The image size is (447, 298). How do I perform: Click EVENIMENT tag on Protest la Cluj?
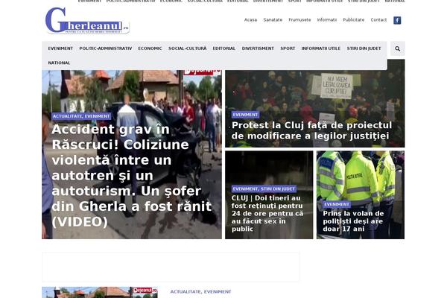[x=245, y=115]
